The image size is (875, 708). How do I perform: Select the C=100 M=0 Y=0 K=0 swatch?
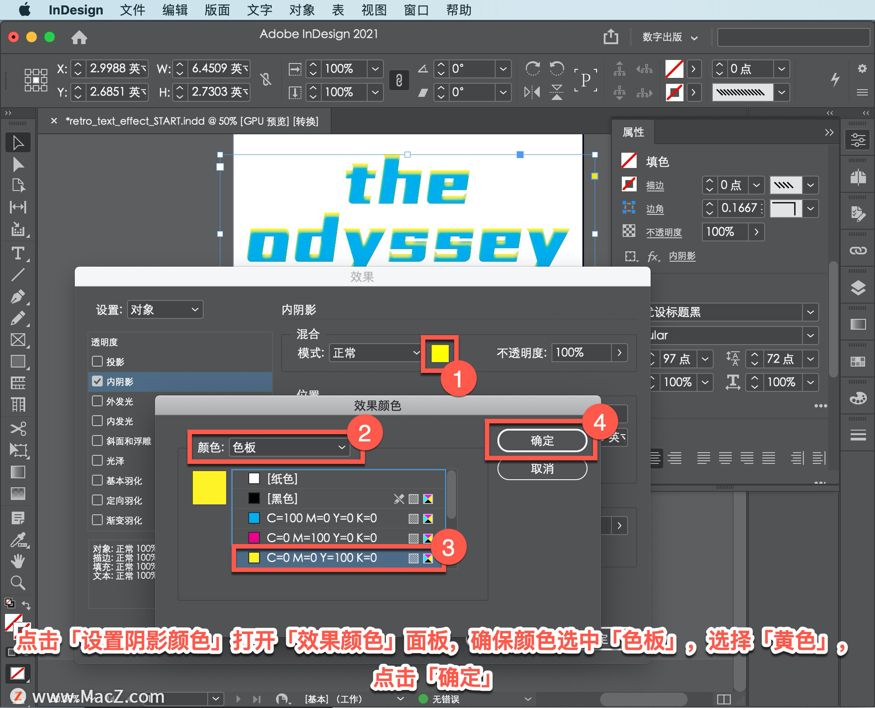(x=339, y=518)
